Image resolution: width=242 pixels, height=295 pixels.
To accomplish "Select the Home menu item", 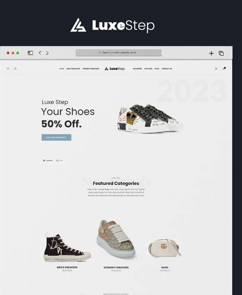I will click(62, 68).
